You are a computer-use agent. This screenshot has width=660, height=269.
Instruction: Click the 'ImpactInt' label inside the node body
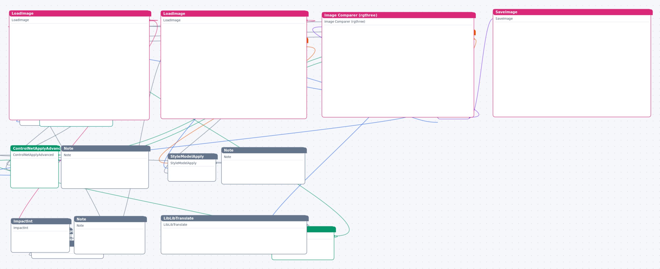click(21, 228)
